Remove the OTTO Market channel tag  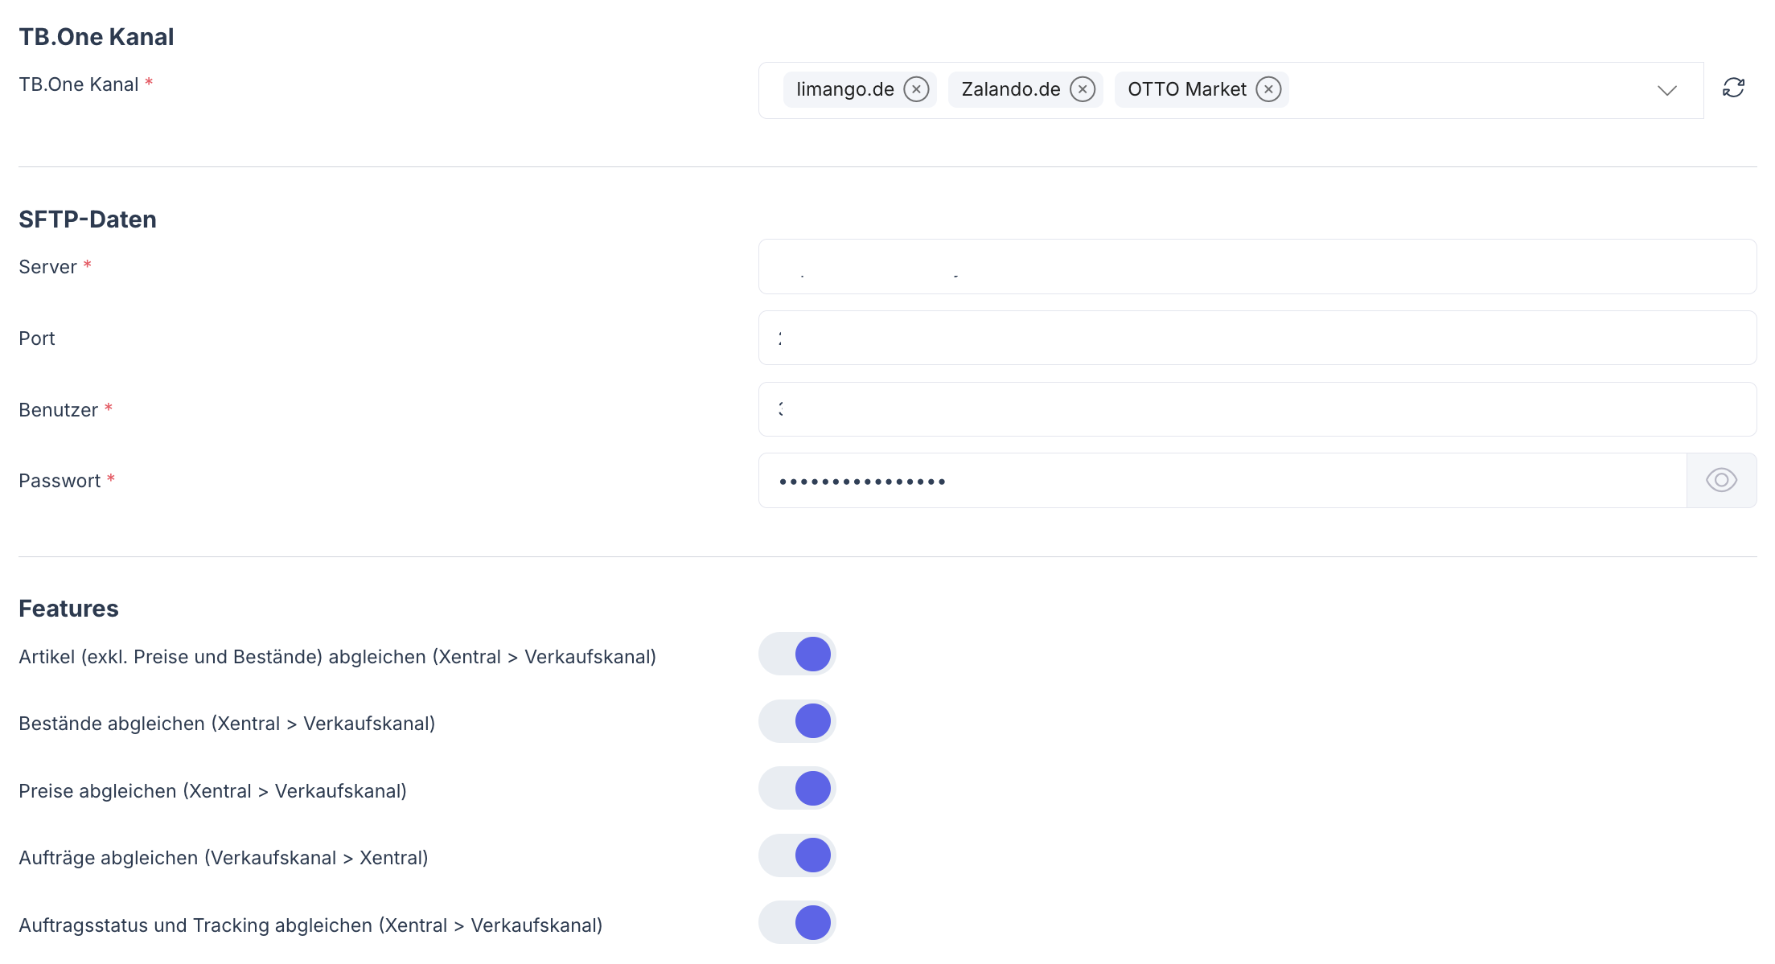coord(1268,89)
